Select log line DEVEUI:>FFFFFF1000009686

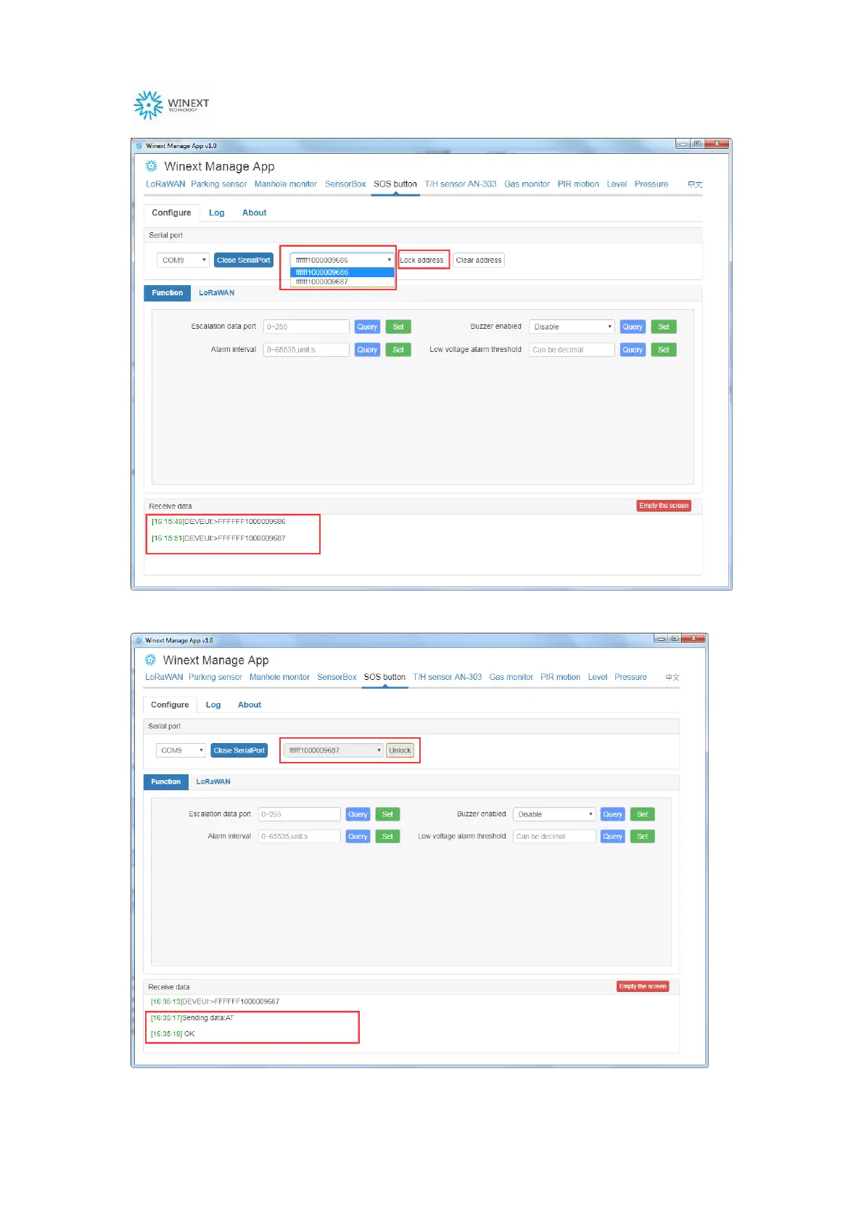(x=218, y=522)
